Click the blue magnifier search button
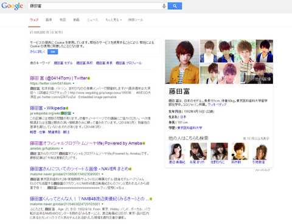 click(175, 6)
